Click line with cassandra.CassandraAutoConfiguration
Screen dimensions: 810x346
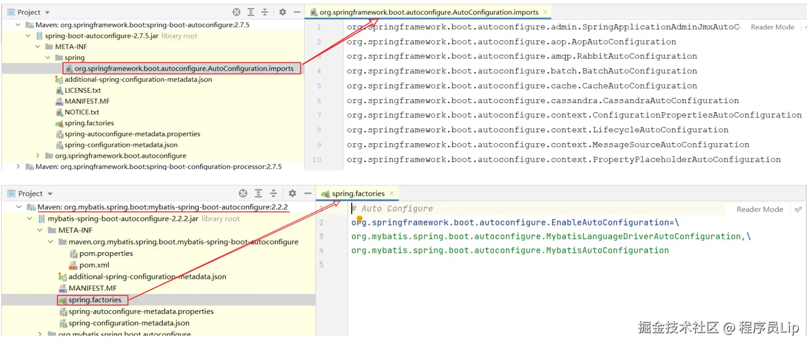pos(543,100)
